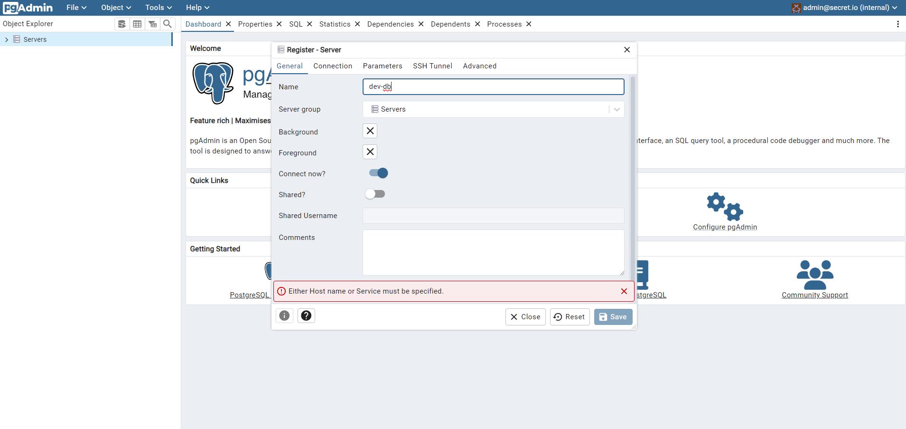This screenshot has width=906, height=429.
Task: Close the Dependencies tab with its X
Action: click(421, 24)
